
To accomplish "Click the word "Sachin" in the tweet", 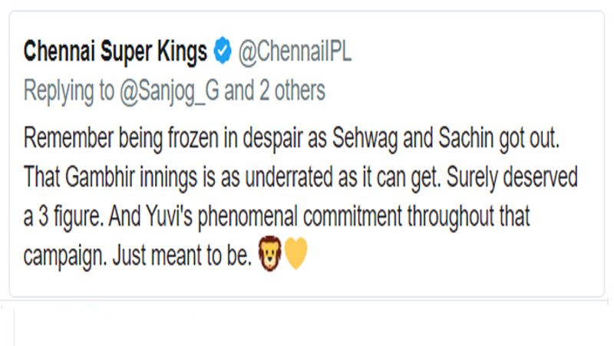I will point(466,138).
